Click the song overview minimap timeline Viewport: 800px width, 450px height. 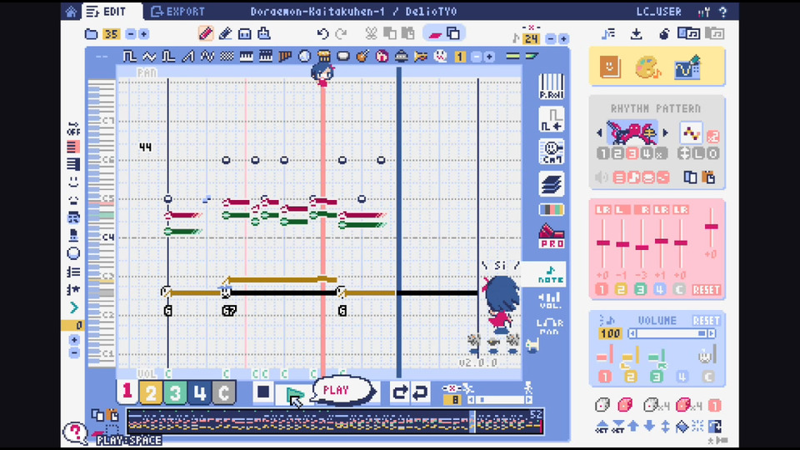335,422
